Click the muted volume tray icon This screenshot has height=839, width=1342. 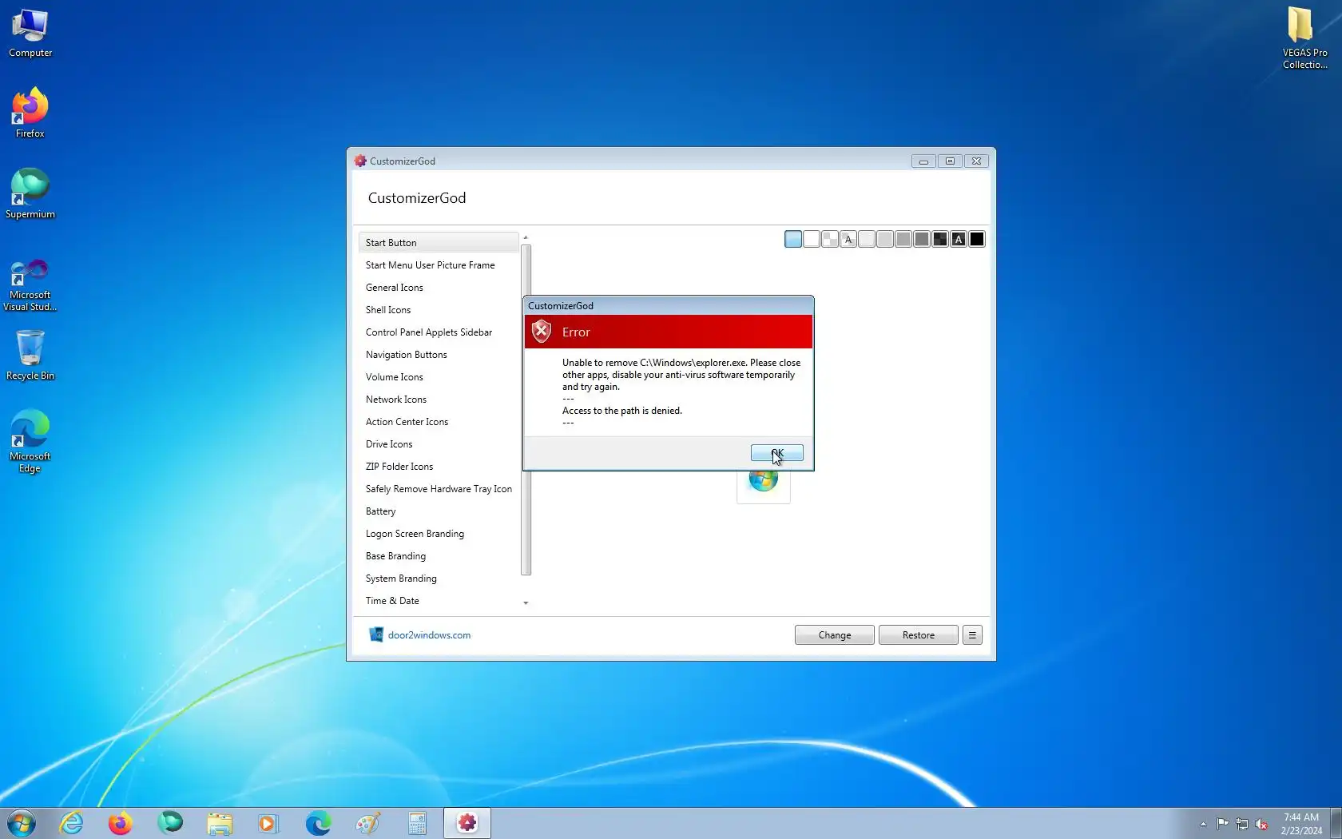pos(1261,824)
